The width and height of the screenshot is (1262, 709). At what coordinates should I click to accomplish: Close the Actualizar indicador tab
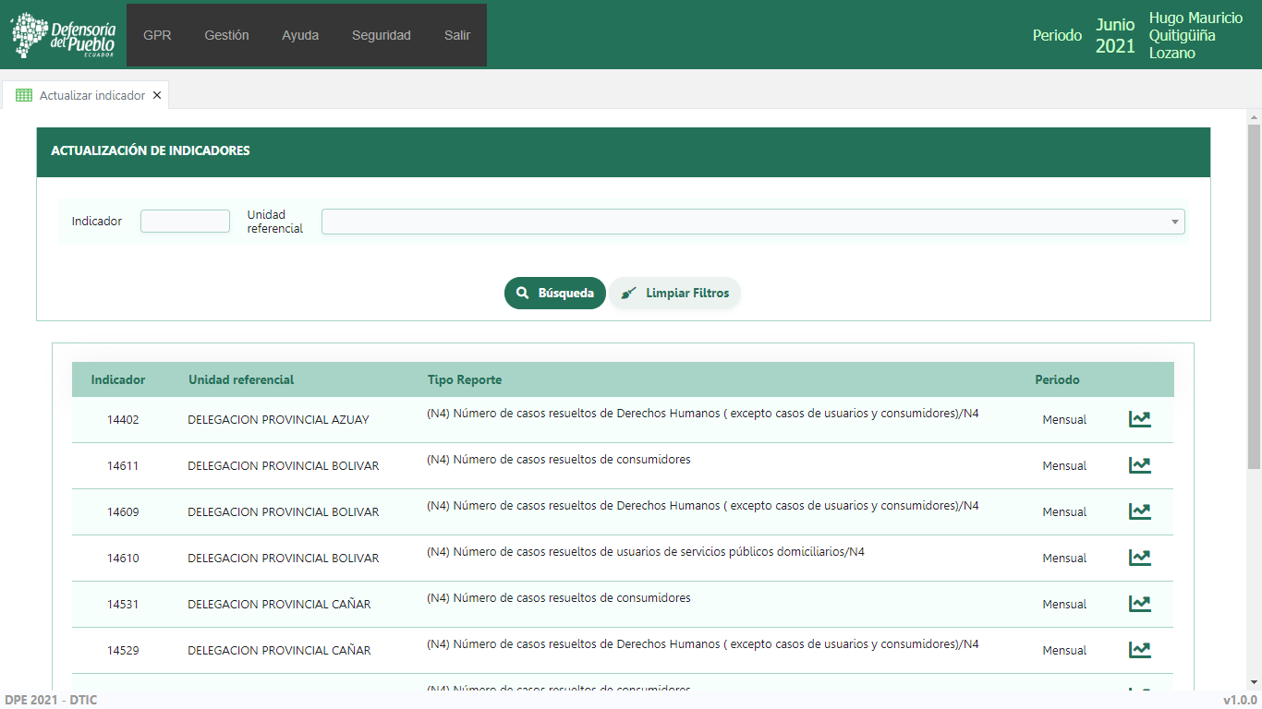(157, 95)
